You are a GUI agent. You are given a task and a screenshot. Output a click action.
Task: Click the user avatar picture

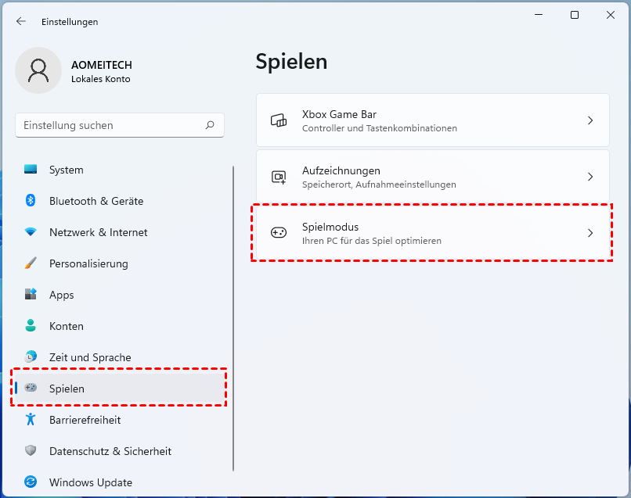pos(38,70)
